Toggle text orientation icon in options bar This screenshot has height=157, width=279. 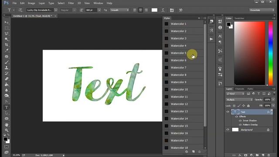(20, 10)
